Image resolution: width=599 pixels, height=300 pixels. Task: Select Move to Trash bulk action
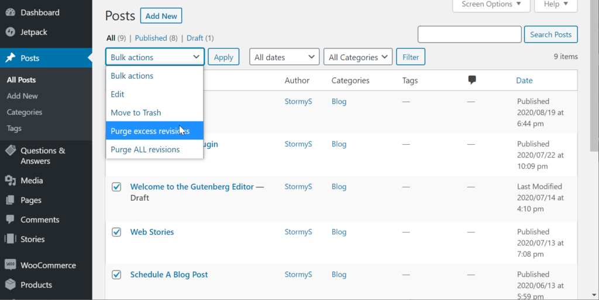click(x=136, y=113)
